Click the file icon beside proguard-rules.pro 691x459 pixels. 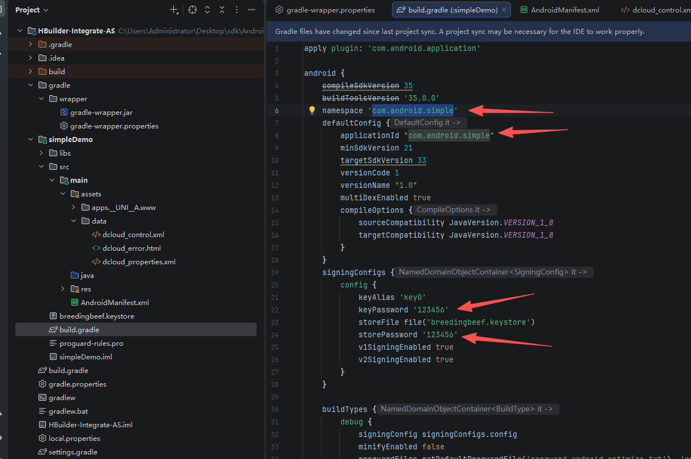pyautogui.click(x=53, y=343)
